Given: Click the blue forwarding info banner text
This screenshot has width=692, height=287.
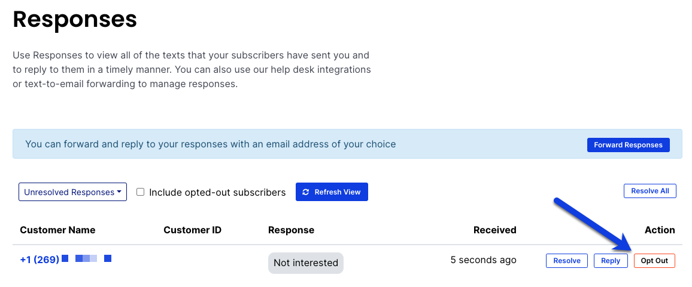Looking at the screenshot, I should click(211, 144).
